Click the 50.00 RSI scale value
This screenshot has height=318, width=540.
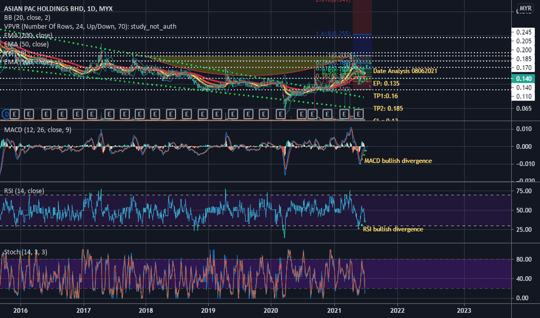523,210
